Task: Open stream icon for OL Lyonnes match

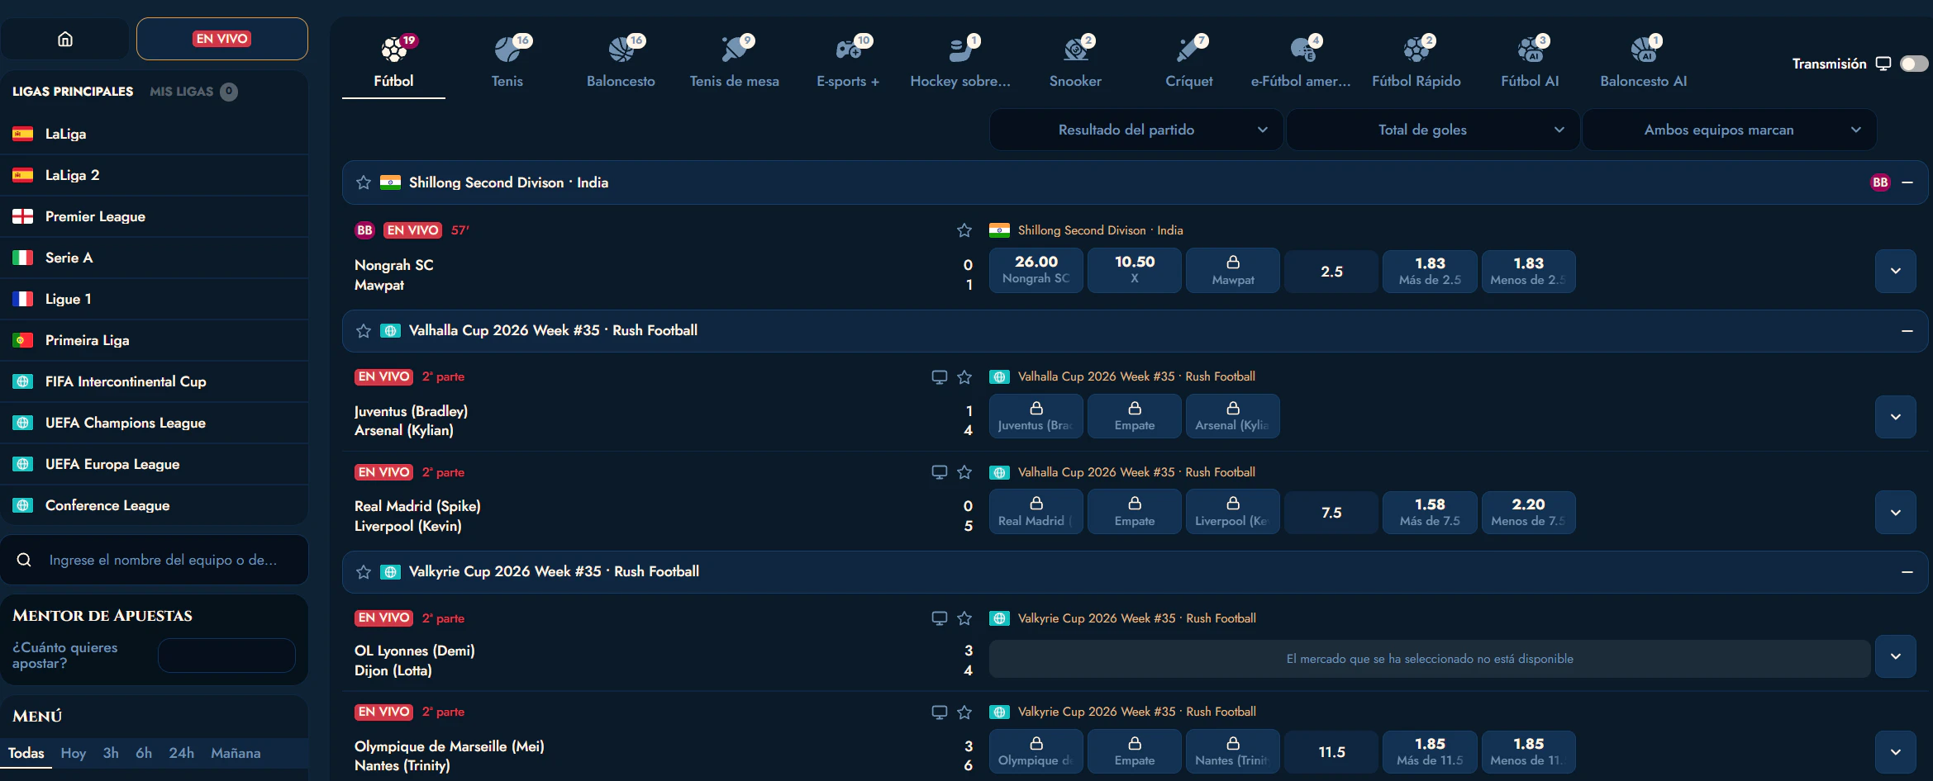Action: (x=940, y=618)
